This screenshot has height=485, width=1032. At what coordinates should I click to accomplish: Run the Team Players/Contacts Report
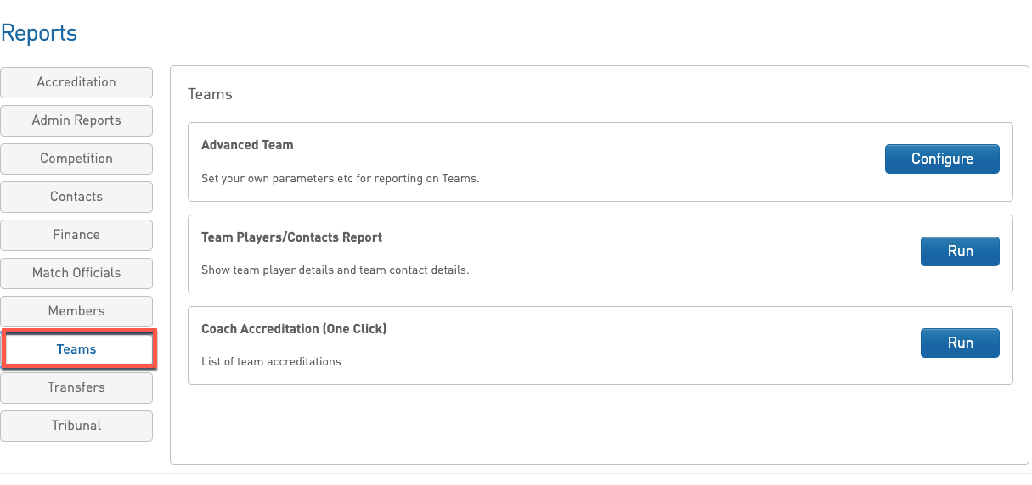point(960,251)
